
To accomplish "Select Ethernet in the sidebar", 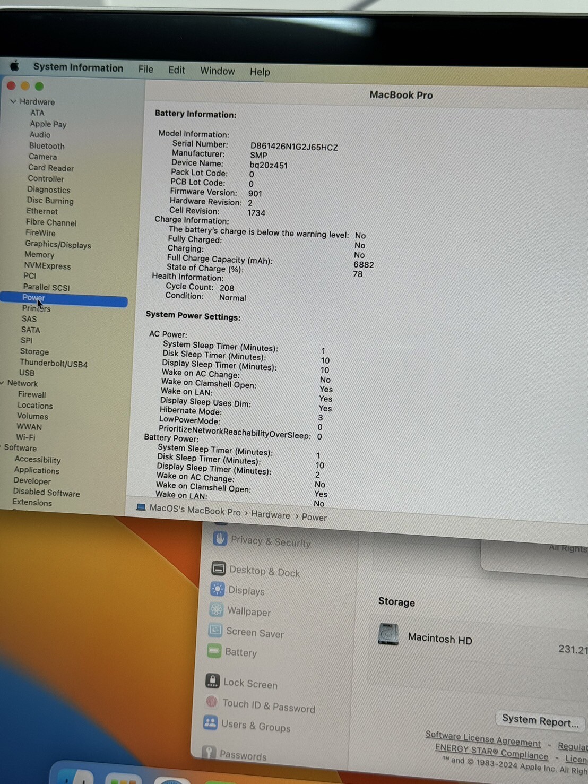I will (x=42, y=211).
